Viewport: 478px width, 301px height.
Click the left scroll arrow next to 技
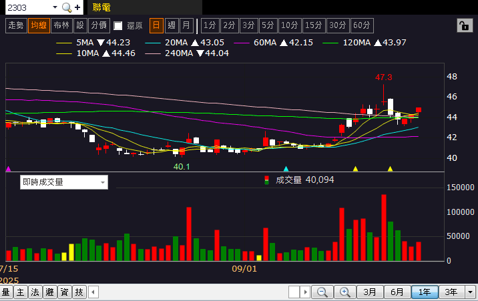click(93, 292)
